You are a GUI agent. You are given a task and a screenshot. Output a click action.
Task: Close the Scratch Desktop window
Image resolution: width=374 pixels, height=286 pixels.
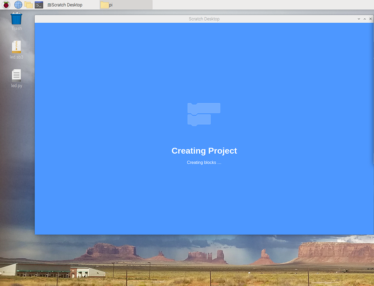coord(370,19)
